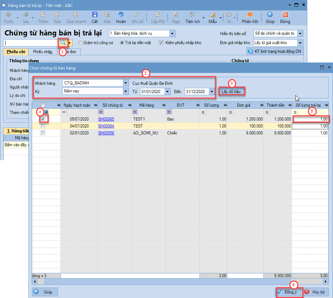Pin the Mã hàng column

click(163, 105)
